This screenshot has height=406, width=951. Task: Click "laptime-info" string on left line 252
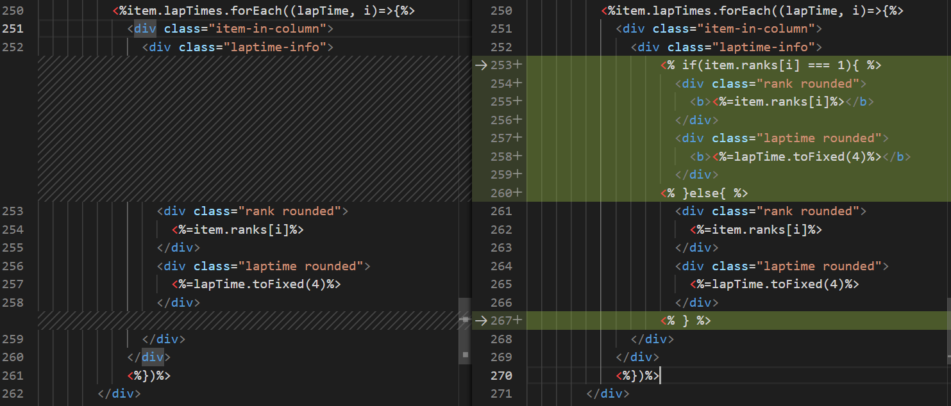pos(275,47)
